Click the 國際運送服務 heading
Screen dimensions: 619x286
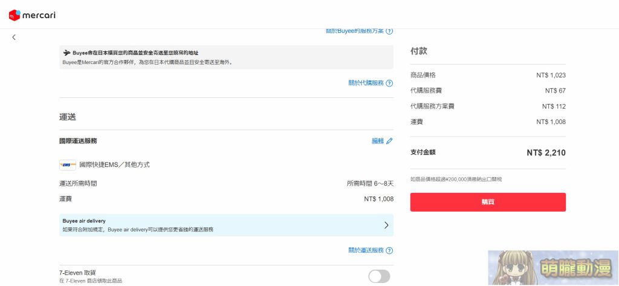point(78,141)
